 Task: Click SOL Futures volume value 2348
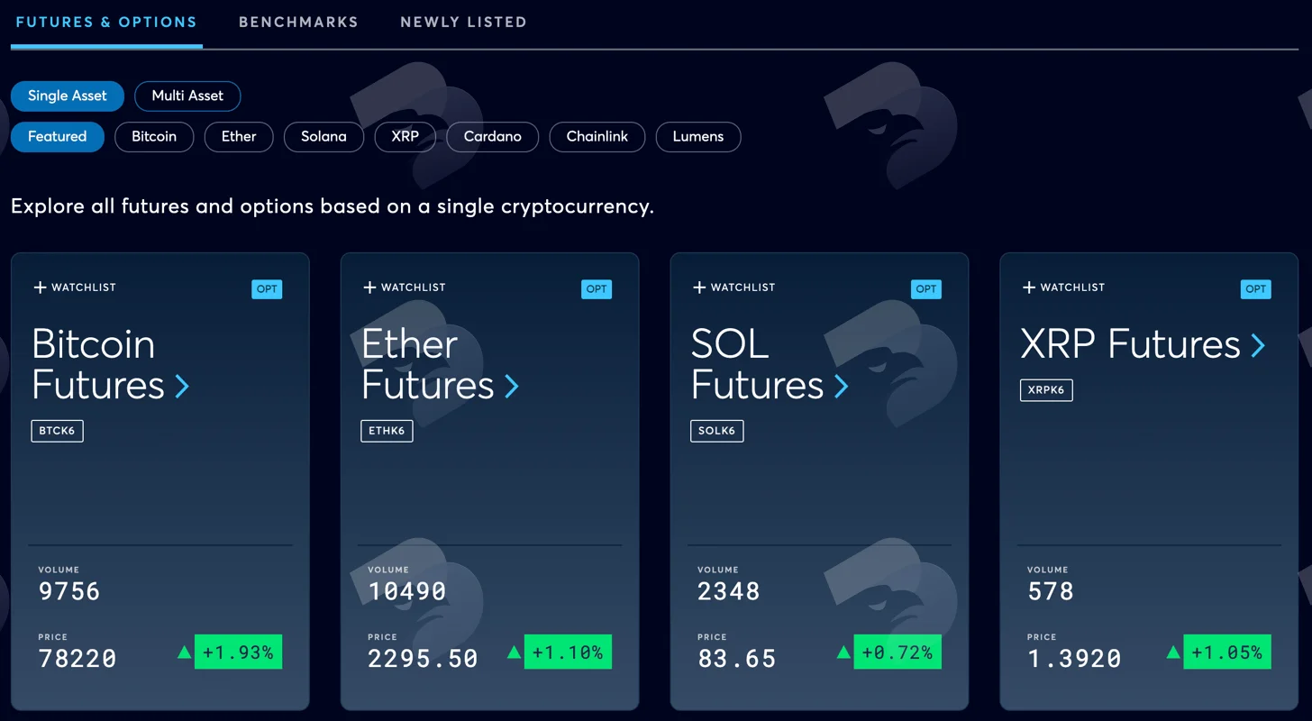click(x=729, y=591)
